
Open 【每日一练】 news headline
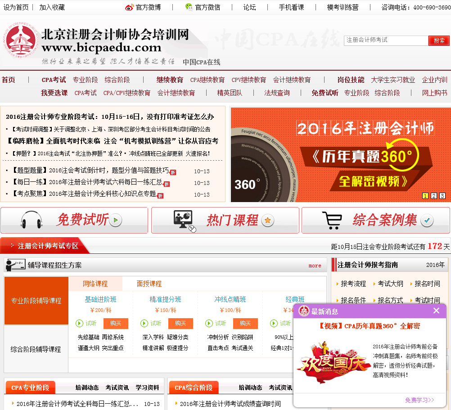point(86,182)
